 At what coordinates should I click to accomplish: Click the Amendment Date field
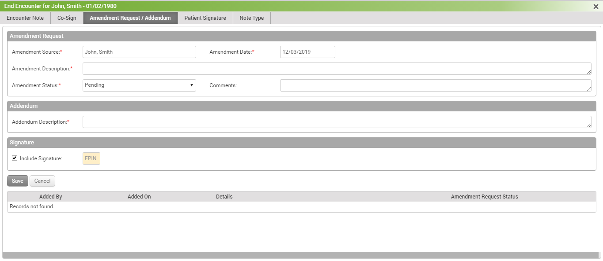point(307,52)
